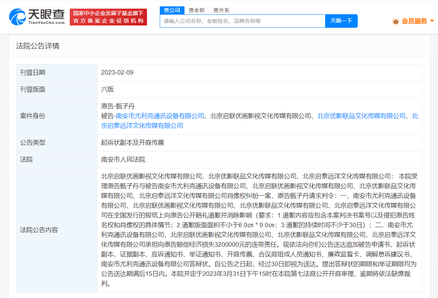The image size is (438, 298).
Task: Focus the company name search box
Action: click(242, 21)
